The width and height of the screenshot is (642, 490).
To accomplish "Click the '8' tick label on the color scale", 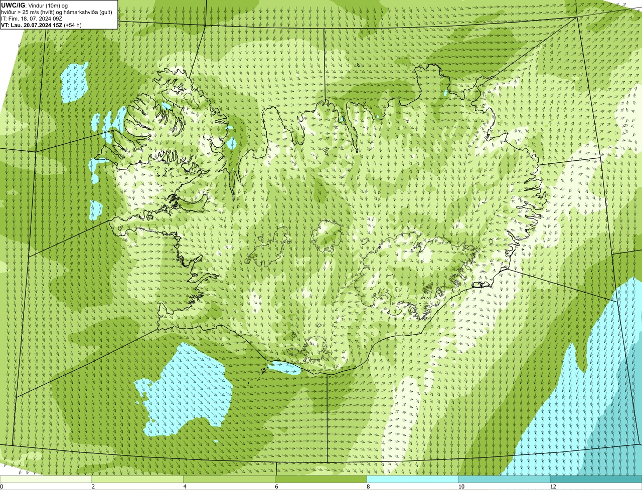I will [x=368, y=486].
